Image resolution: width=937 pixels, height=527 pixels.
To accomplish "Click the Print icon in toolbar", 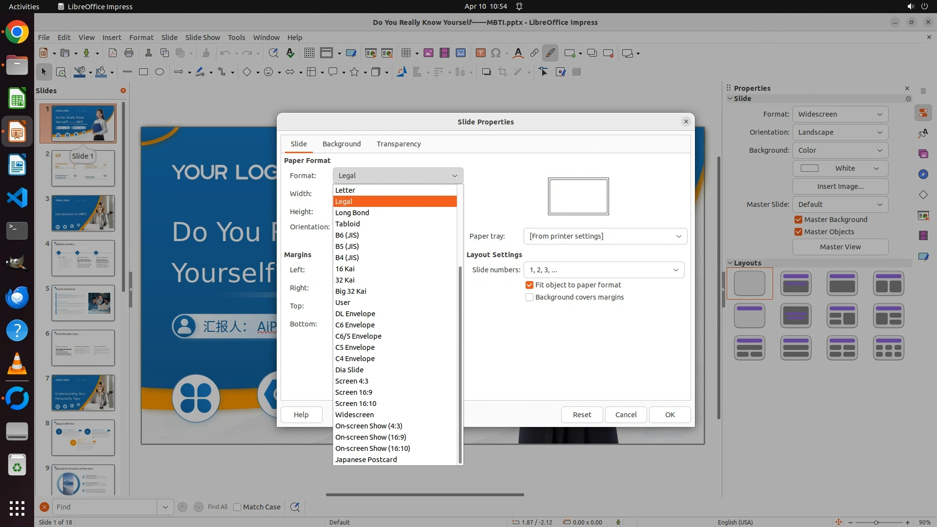I will (129, 53).
